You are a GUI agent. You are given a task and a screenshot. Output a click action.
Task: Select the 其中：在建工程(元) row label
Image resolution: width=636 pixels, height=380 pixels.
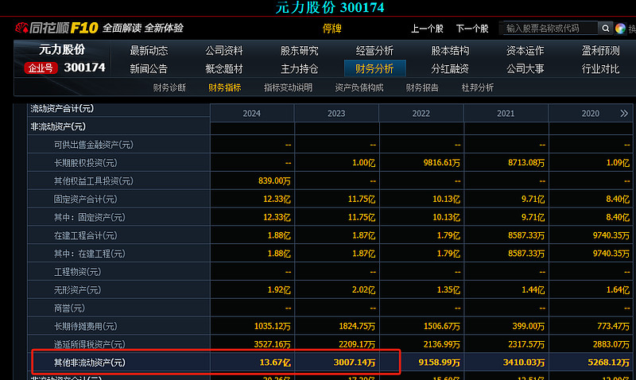(89, 254)
